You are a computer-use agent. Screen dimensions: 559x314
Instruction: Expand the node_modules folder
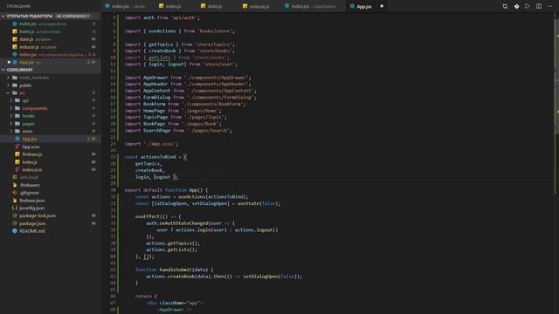pos(8,78)
